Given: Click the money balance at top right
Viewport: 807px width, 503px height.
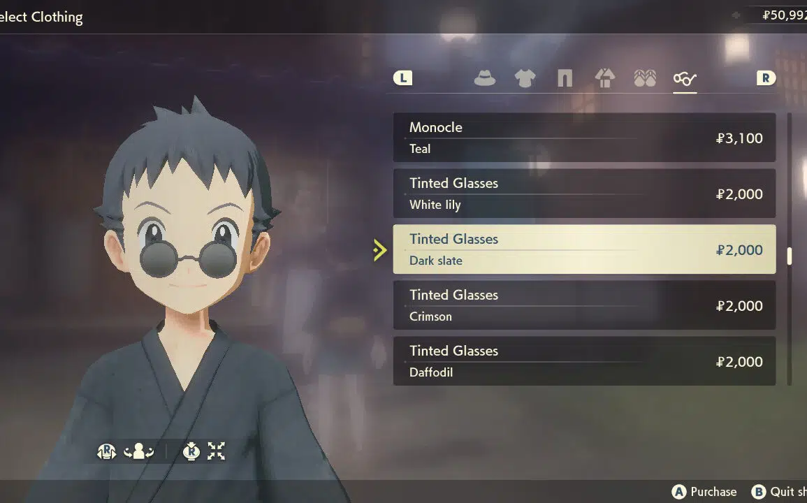Looking at the screenshot, I should [x=785, y=15].
